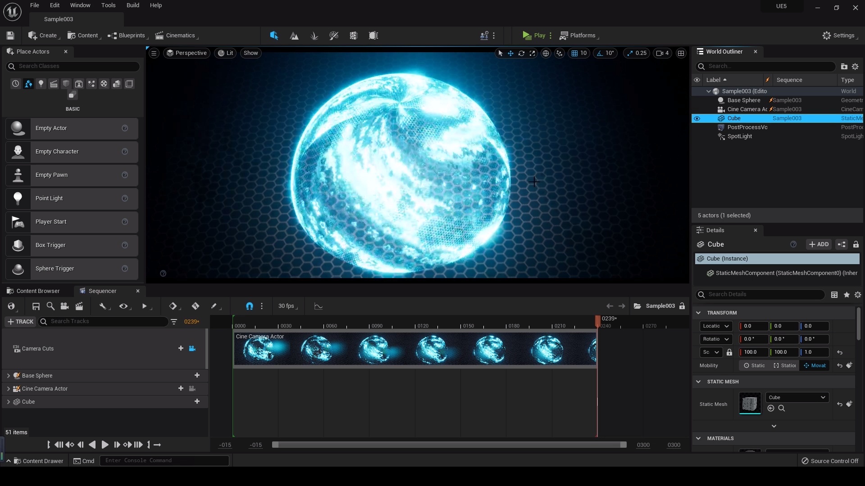
Task: Save the current level with the save icon
Action: (10, 36)
